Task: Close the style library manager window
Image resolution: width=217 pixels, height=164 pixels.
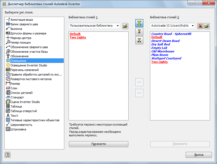Action: [209, 3]
